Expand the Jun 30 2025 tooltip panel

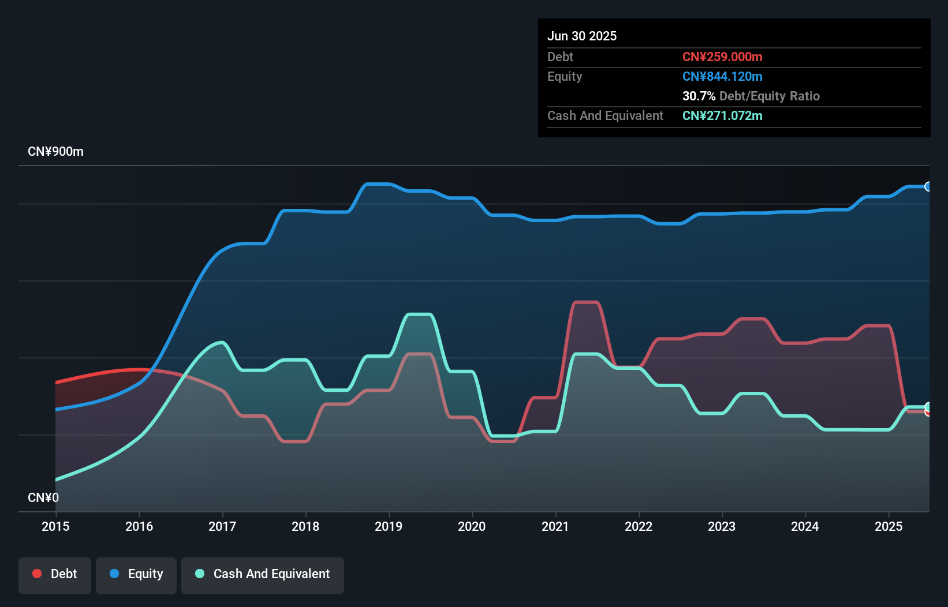click(583, 36)
